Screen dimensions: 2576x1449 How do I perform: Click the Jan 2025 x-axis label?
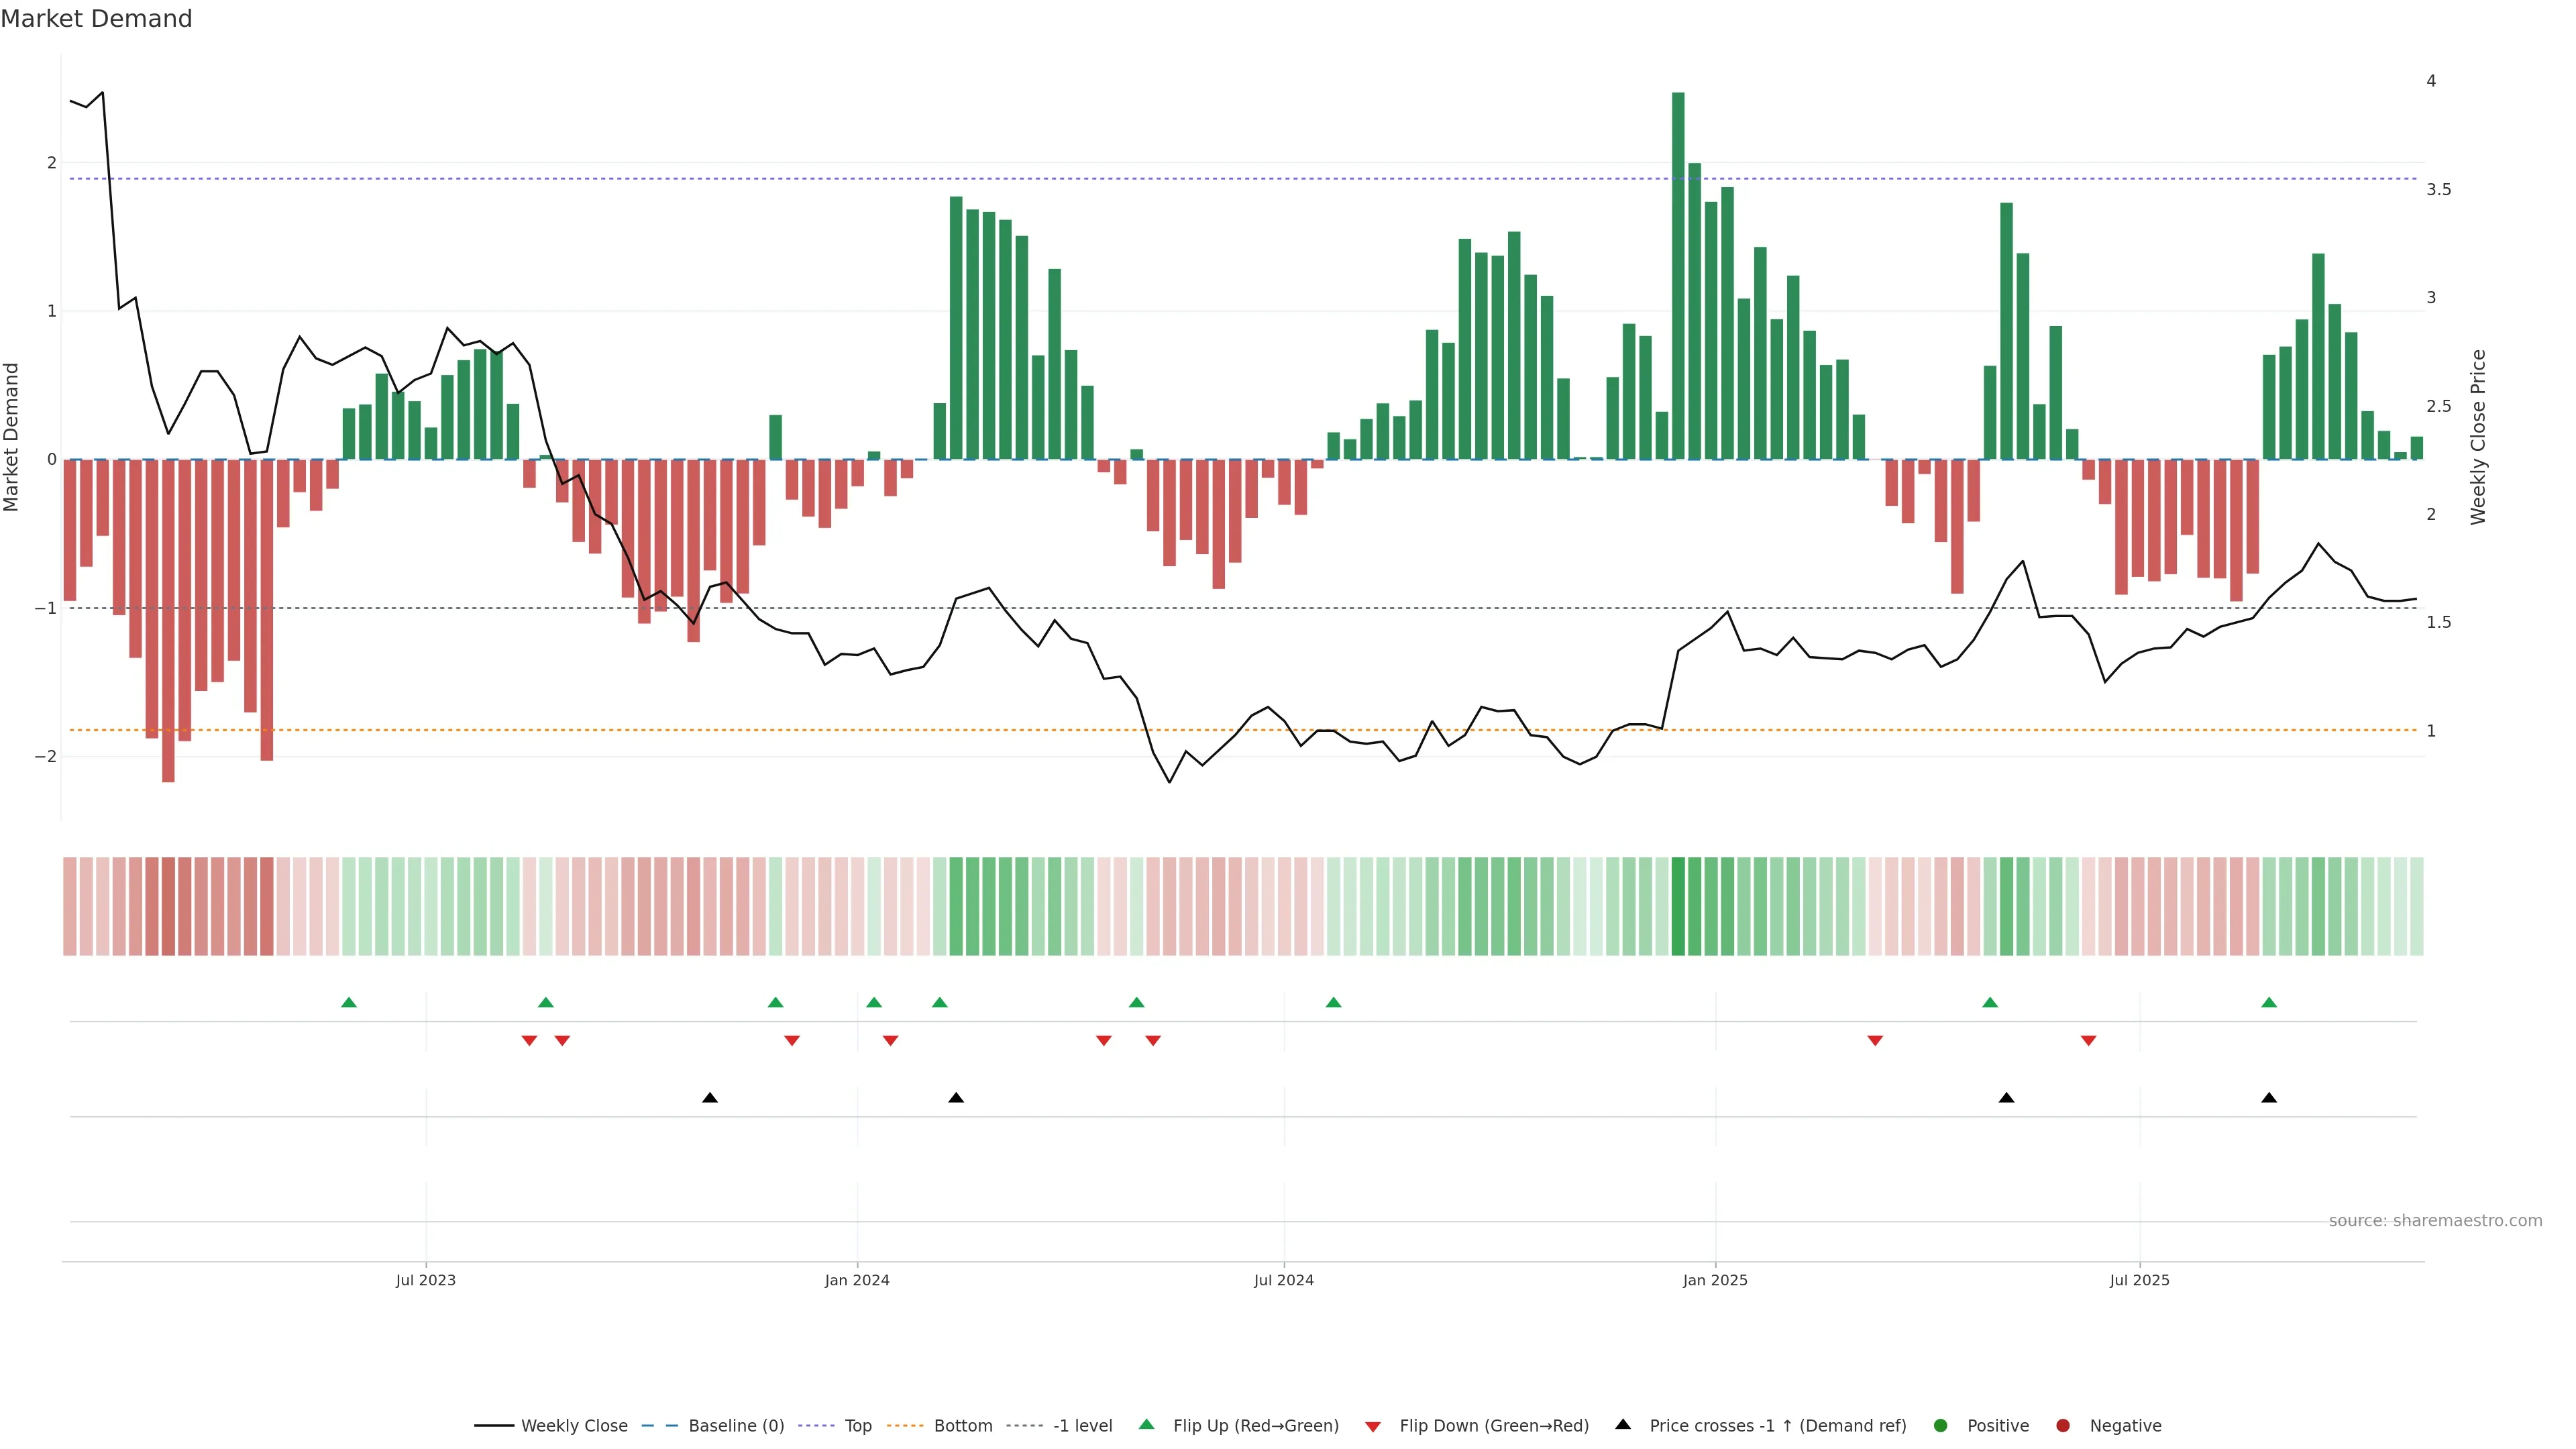tap(1715, 1280)
